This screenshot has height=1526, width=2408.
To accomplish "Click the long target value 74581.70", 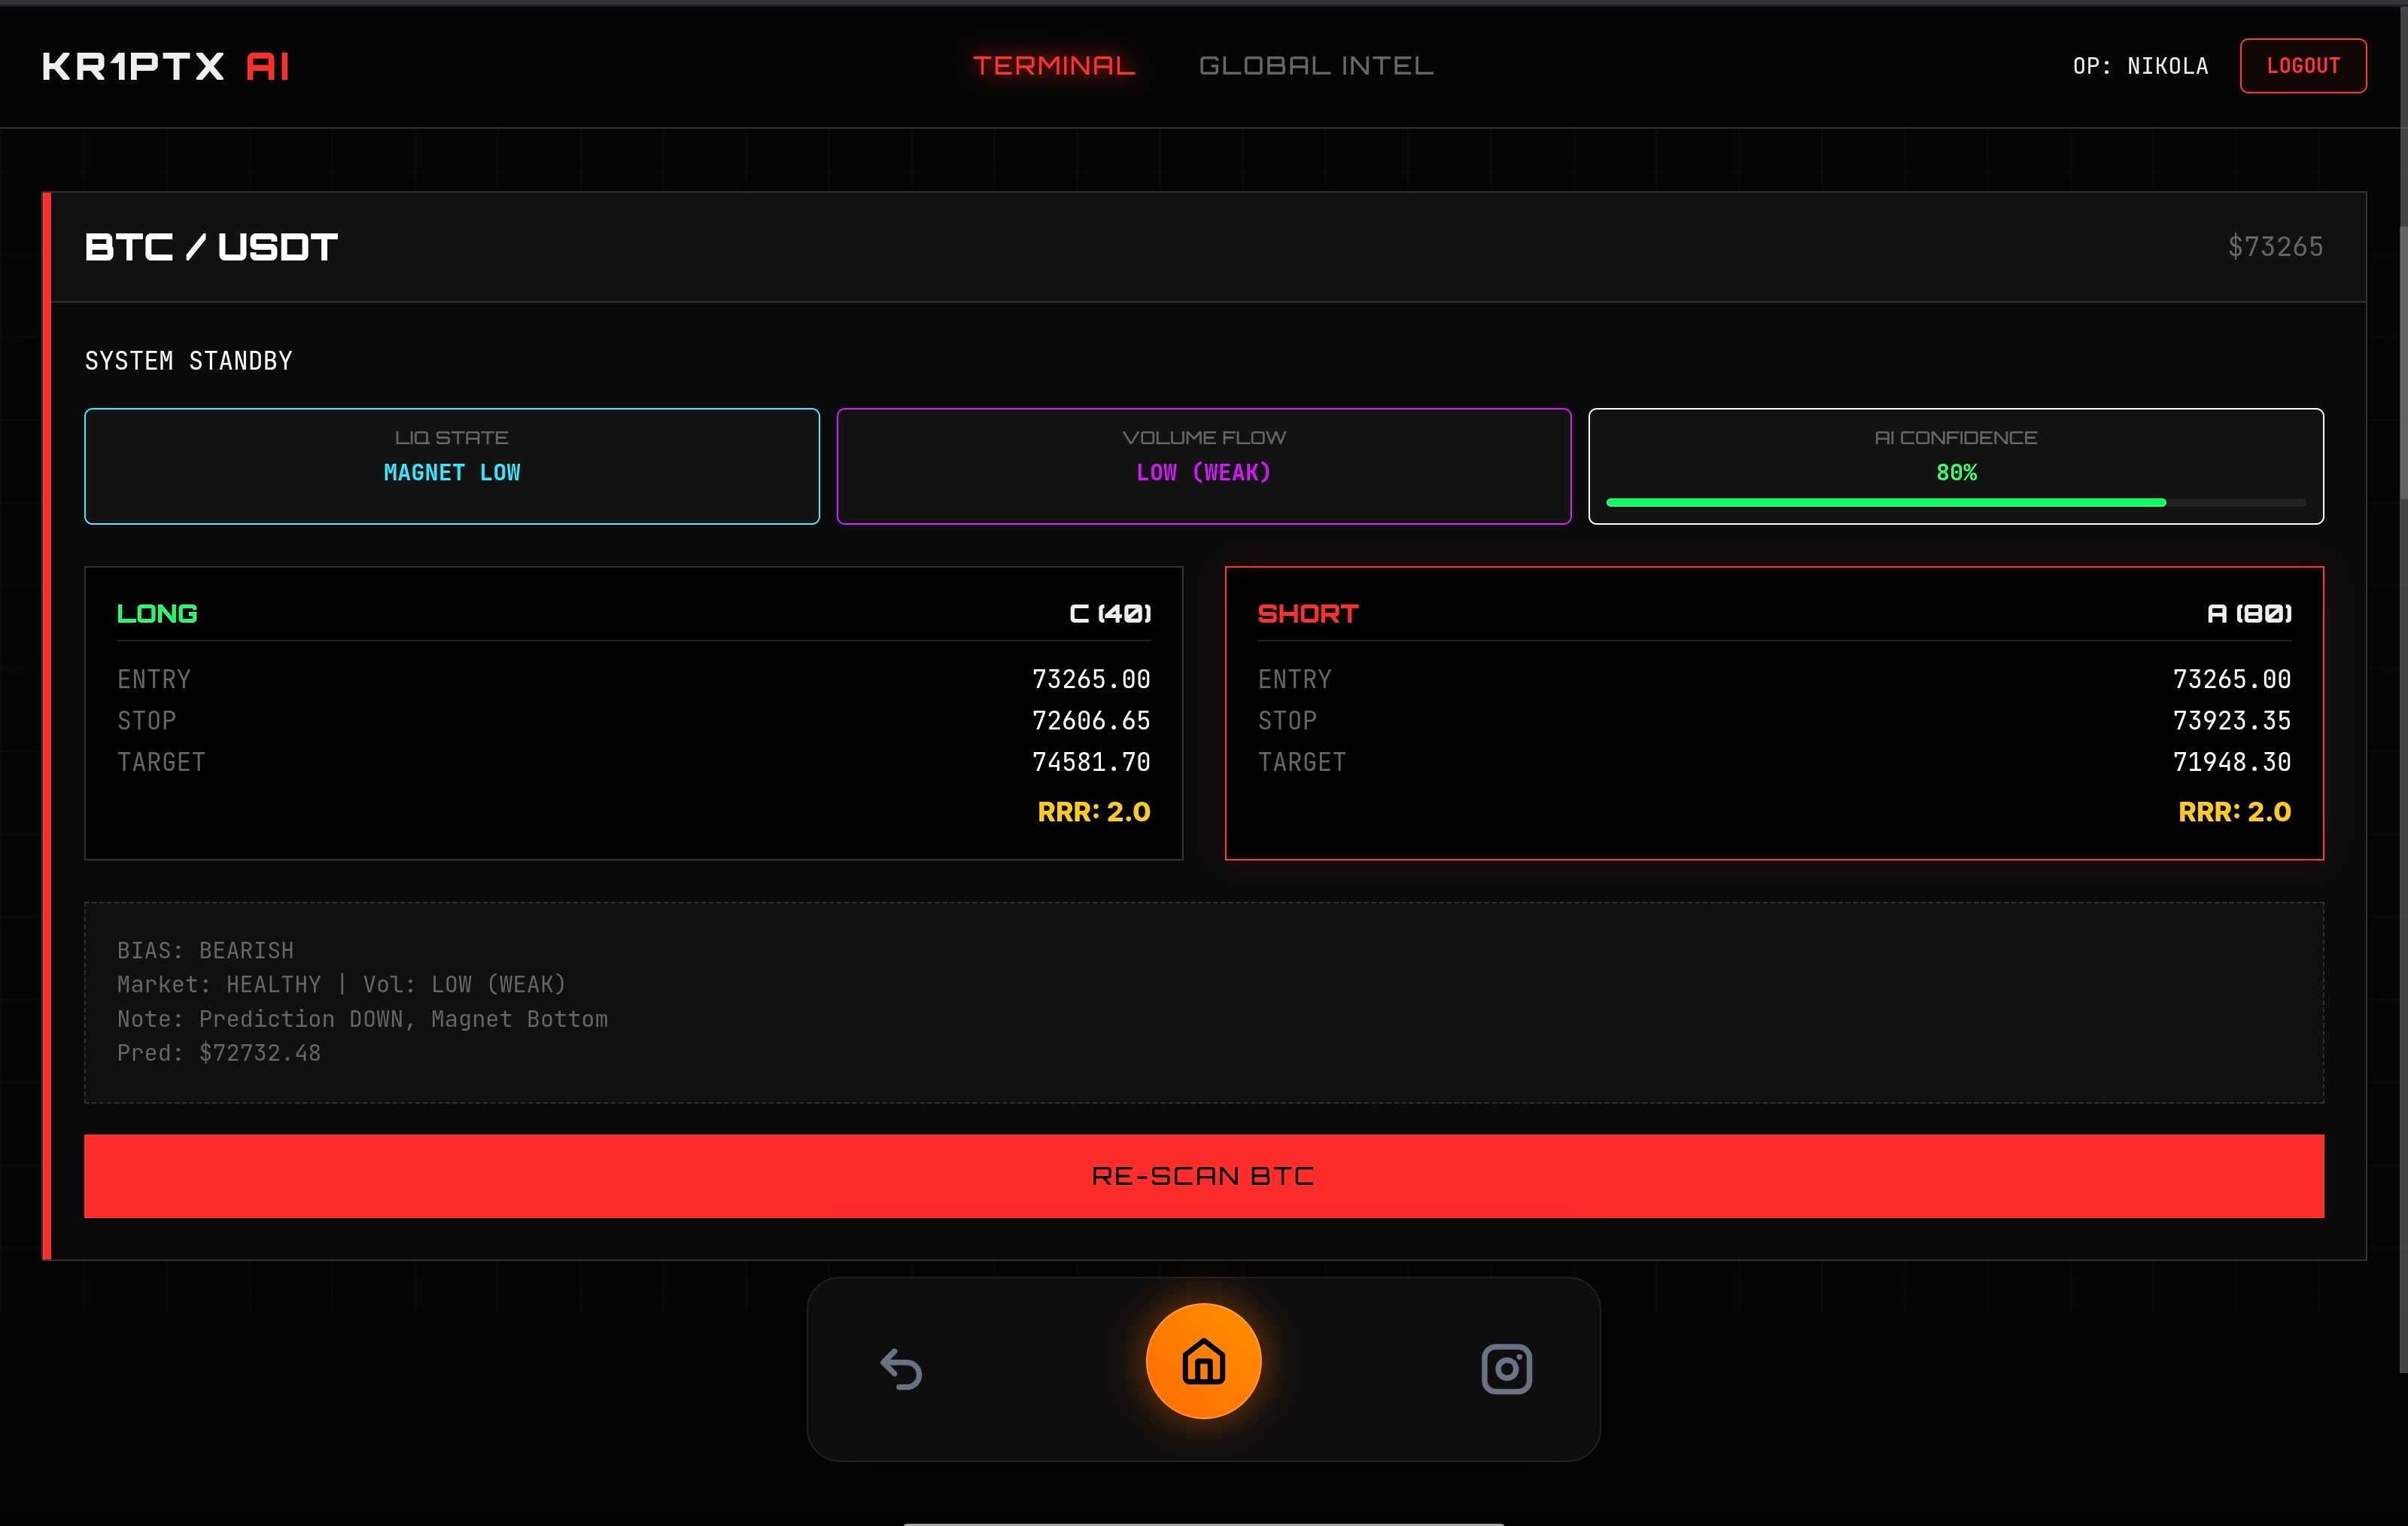I will click(1091, 763).
